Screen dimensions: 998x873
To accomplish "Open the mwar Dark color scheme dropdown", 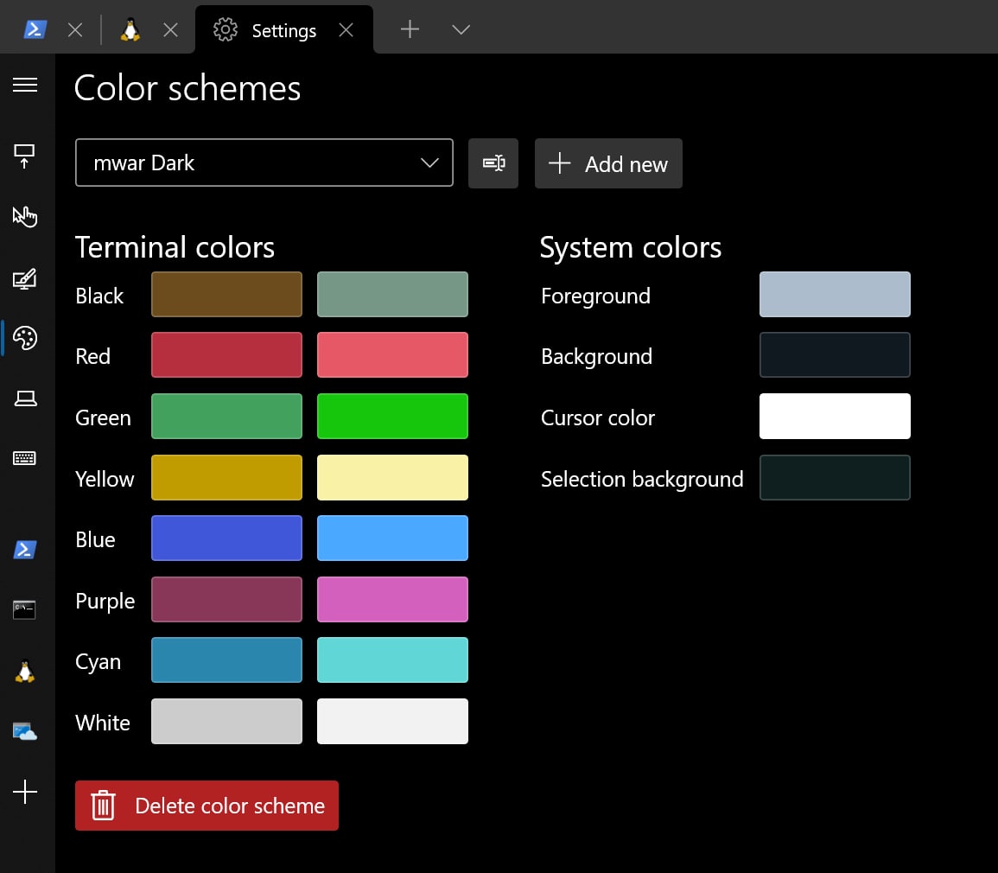I will click(264, 162).
